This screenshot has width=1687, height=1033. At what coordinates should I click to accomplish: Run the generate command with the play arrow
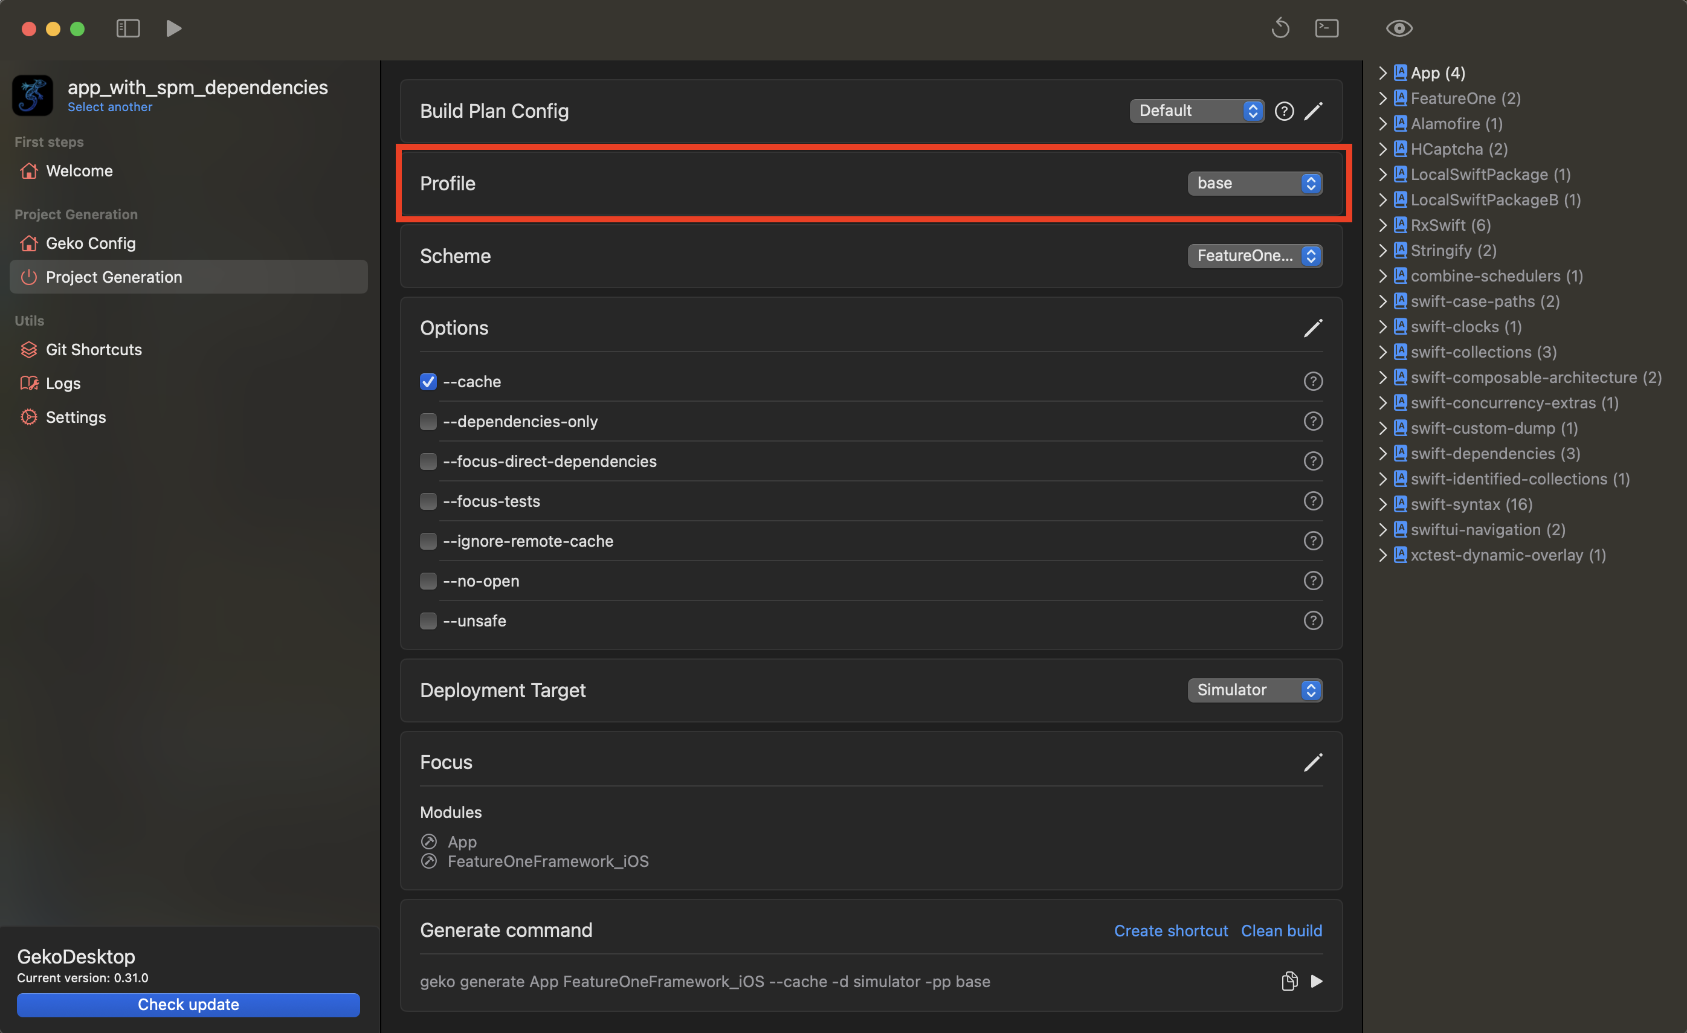(x=1316, y=981)
